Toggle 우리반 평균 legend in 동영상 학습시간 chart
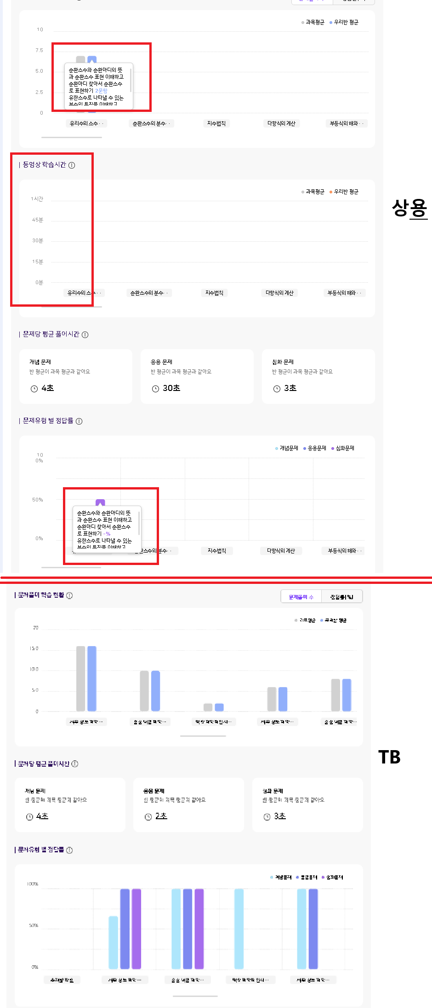 (344, 192)
